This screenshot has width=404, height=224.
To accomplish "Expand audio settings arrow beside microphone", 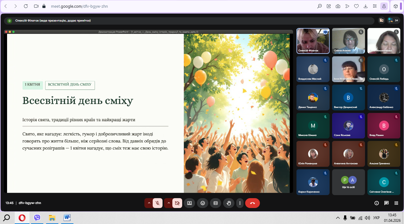I will click(149, 203).
